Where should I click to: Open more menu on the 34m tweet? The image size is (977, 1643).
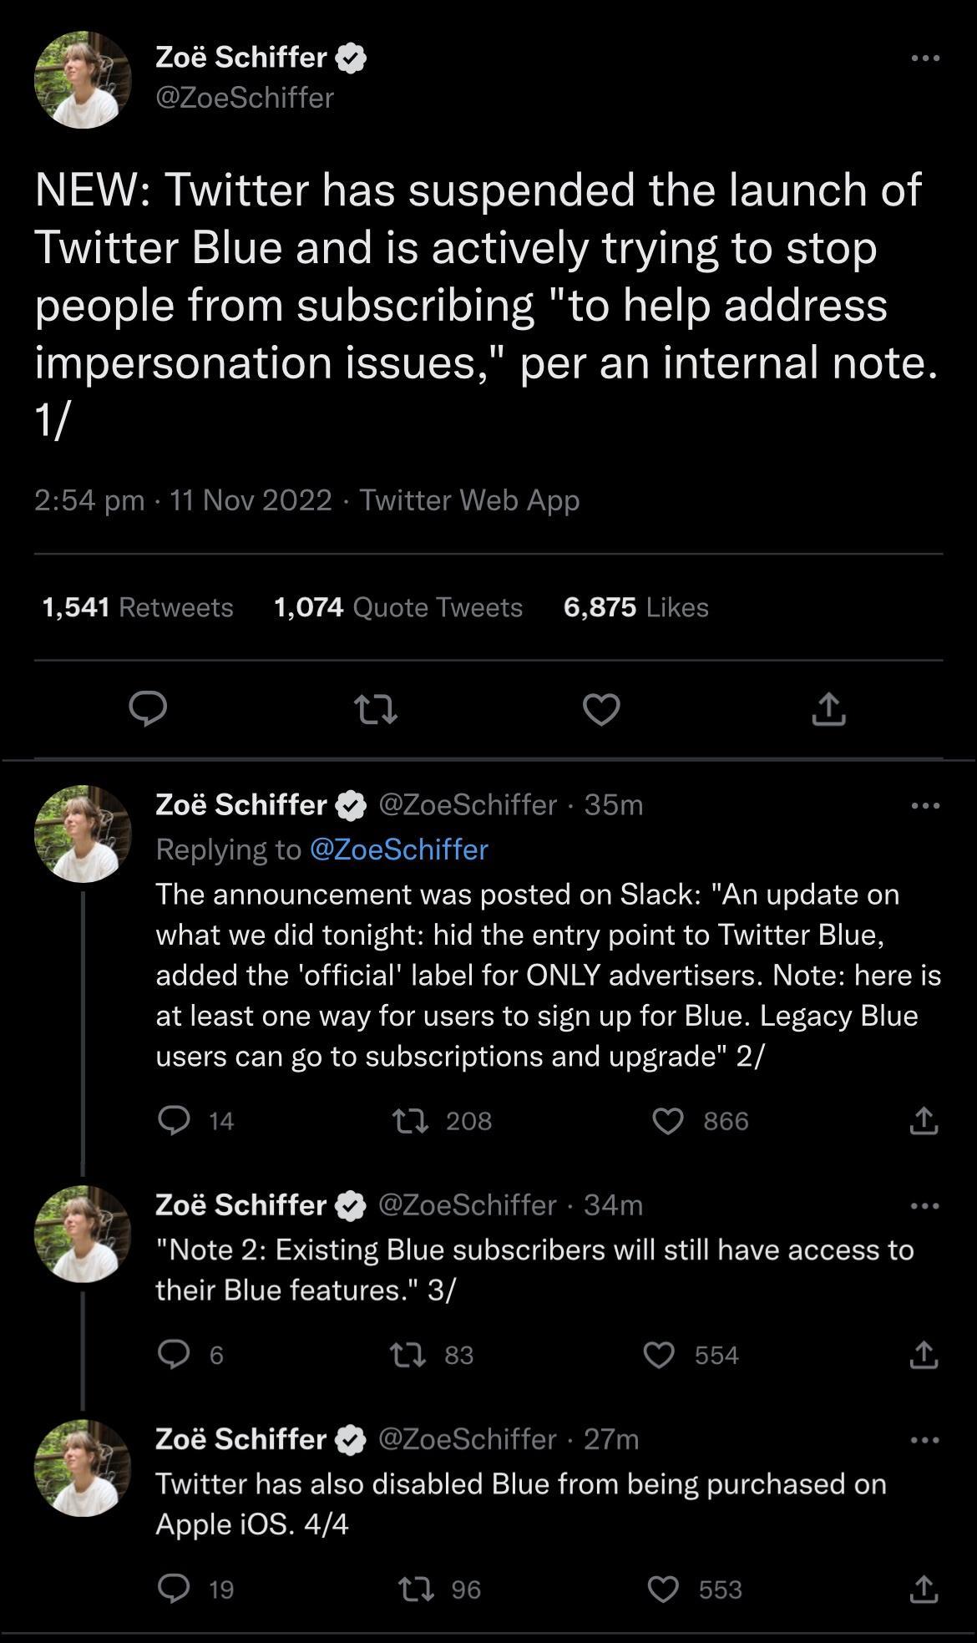click(x=925, y=1205)
